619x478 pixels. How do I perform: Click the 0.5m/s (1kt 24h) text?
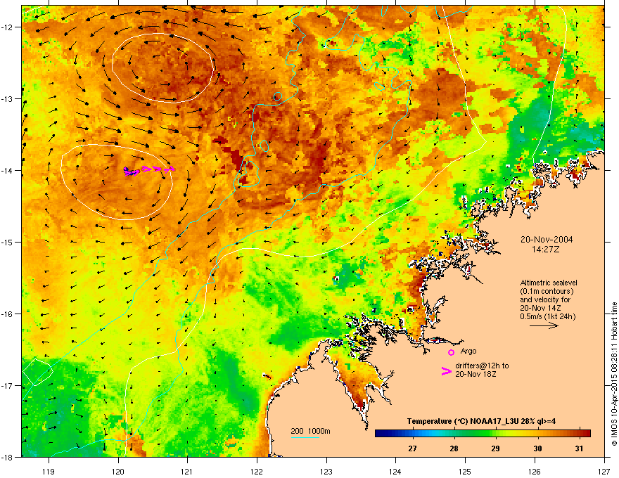548,316
